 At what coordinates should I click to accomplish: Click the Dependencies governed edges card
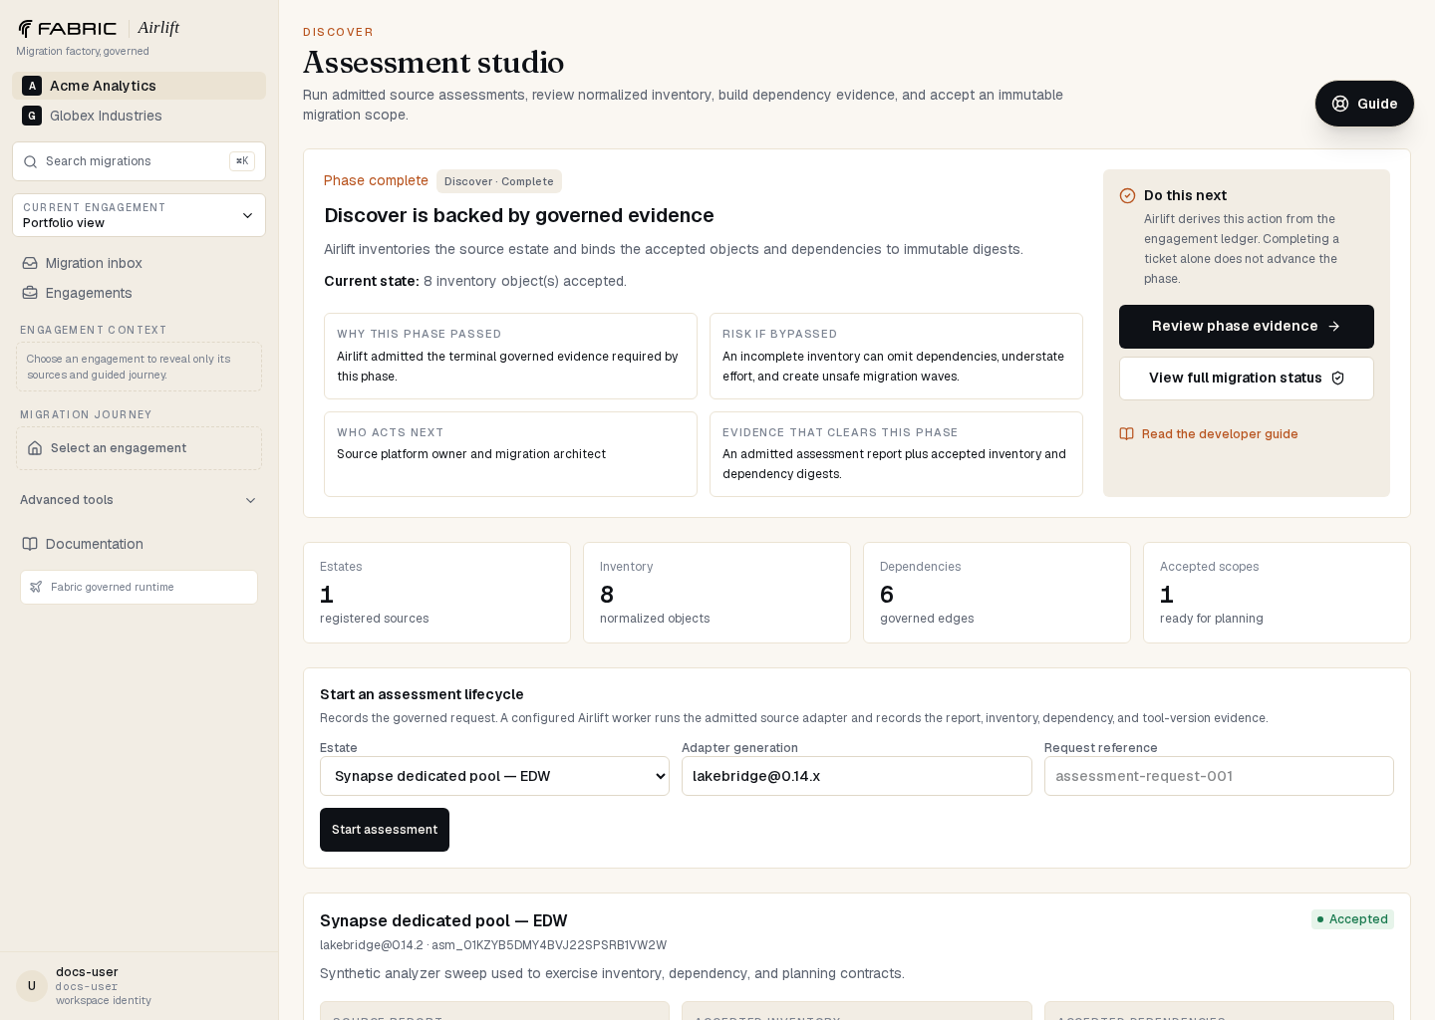[997, 593]
